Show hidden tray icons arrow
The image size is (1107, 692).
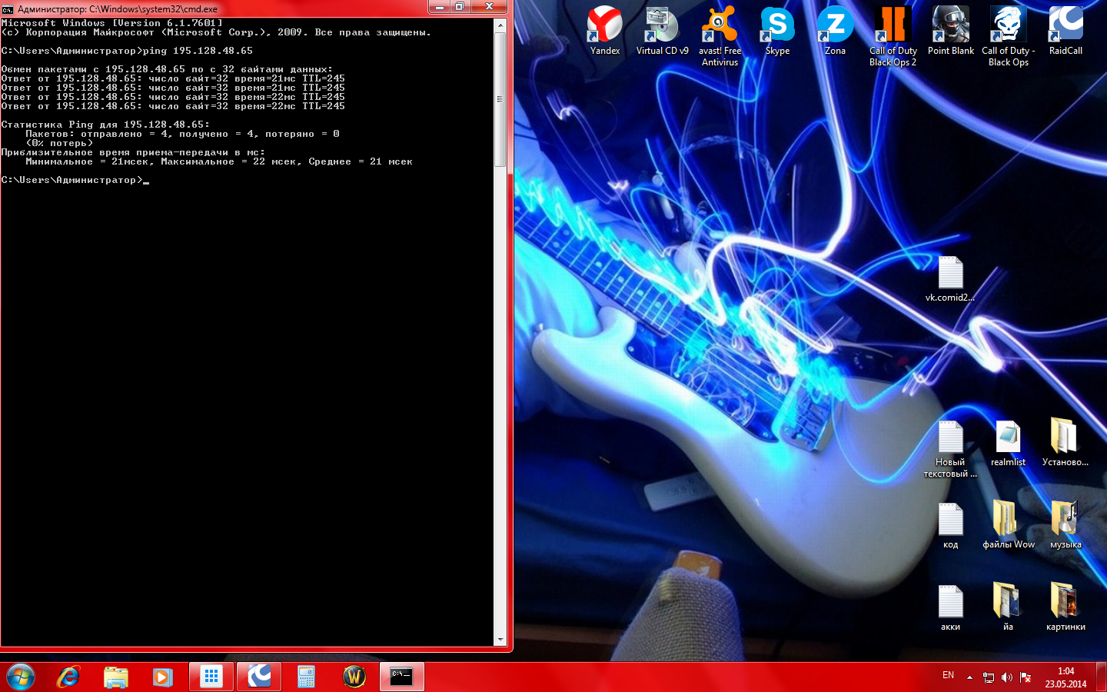point(969,677)
